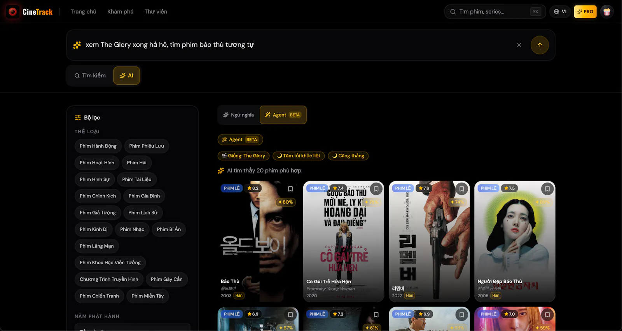
Task: Submit query with the up-arrow button
Action: click(540, 45)
